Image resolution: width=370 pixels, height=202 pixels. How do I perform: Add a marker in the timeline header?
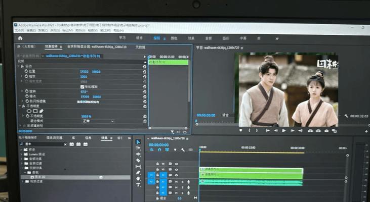[x=175, y=150]
